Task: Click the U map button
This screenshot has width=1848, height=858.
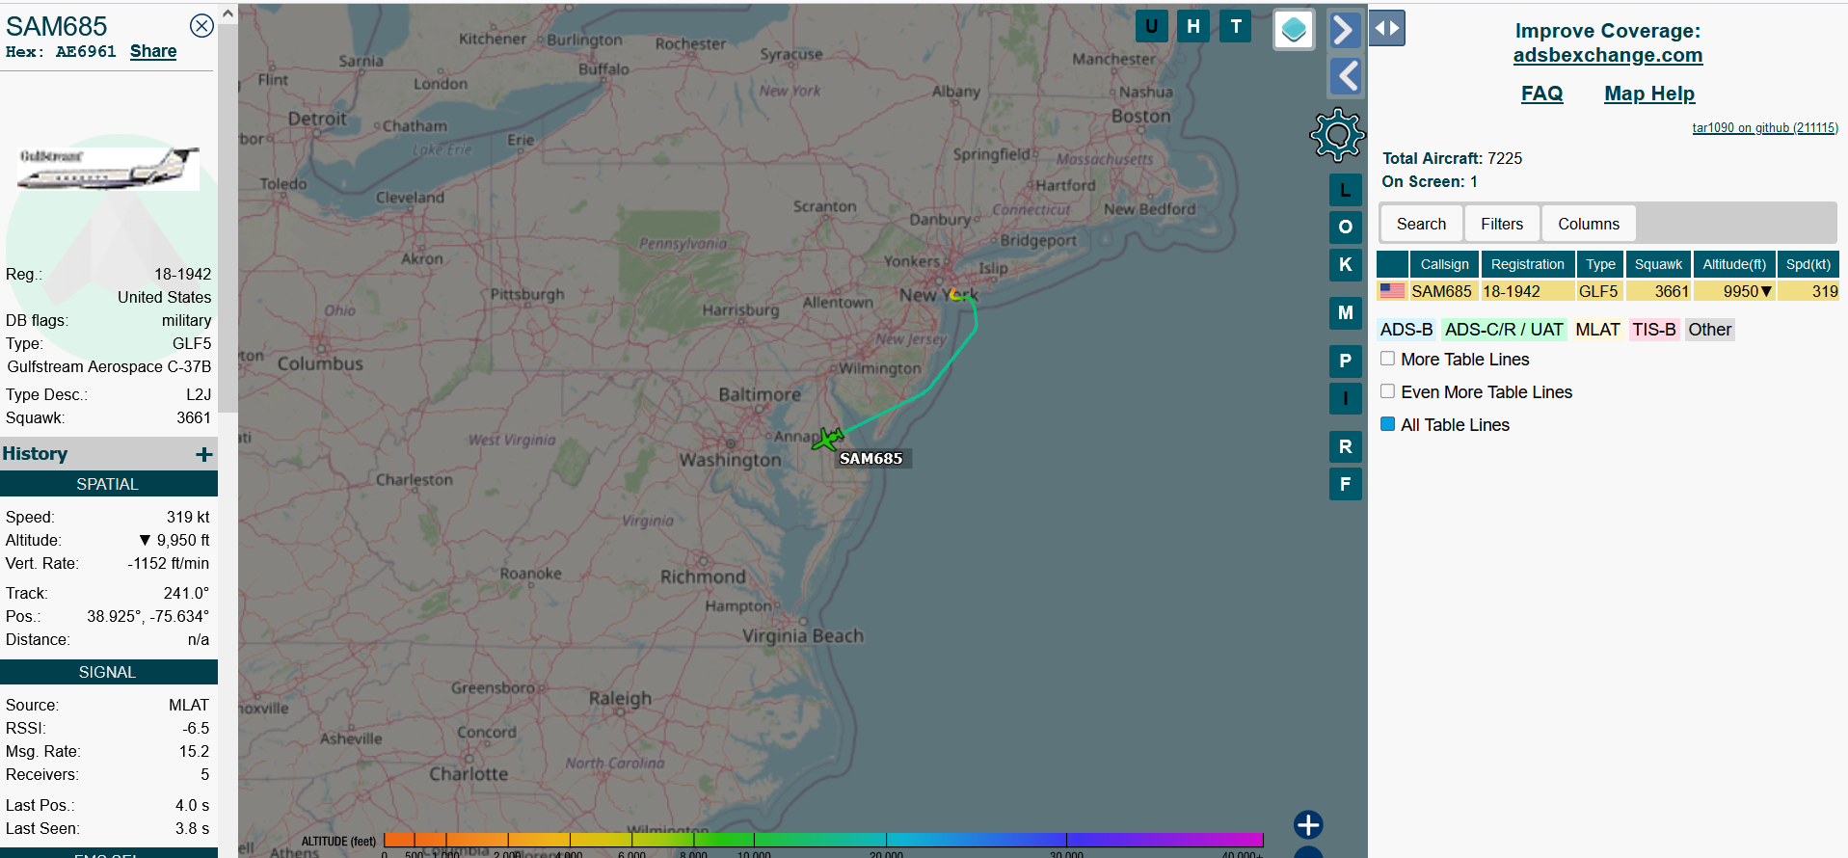Action: (1151, 27)
